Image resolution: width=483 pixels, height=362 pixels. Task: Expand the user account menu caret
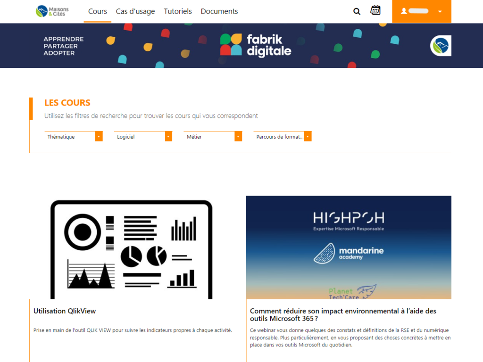[x=440, y=12]
